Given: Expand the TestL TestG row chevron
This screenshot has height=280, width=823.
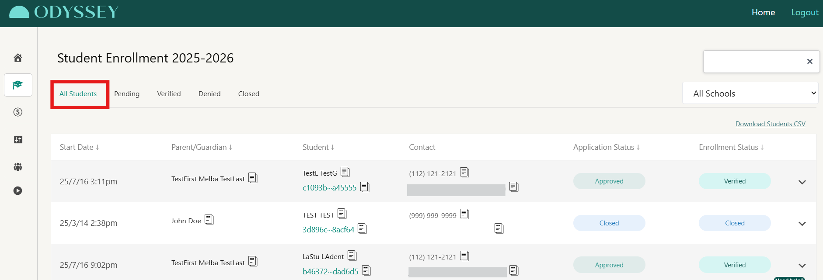Looking at the screenshot, I should click(x=802, y=182).
